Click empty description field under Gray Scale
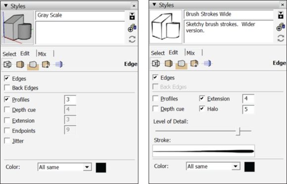 click(x=80, y=33)
